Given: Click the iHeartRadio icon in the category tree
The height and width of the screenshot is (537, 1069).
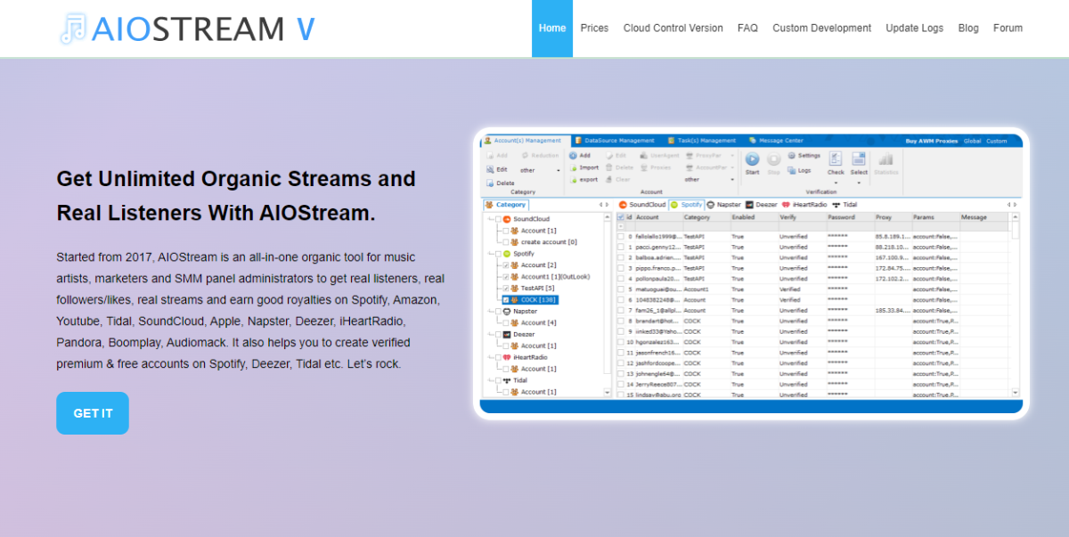Looking at the screenshot, I should point(507,358).
